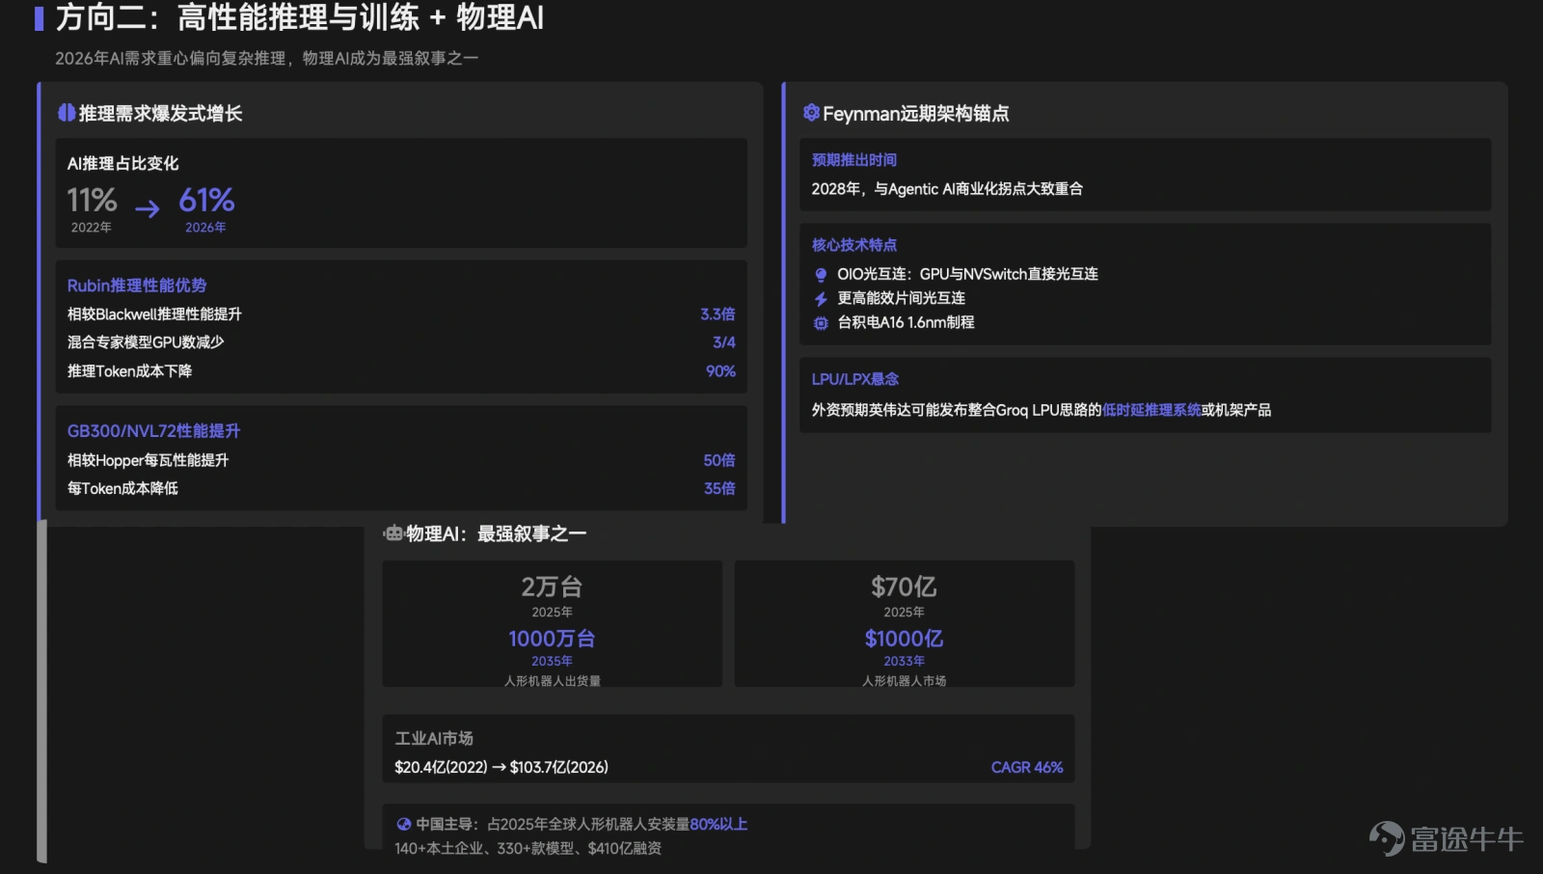Click the highlighted phrase 低时延推理系统

(1152, 410)
